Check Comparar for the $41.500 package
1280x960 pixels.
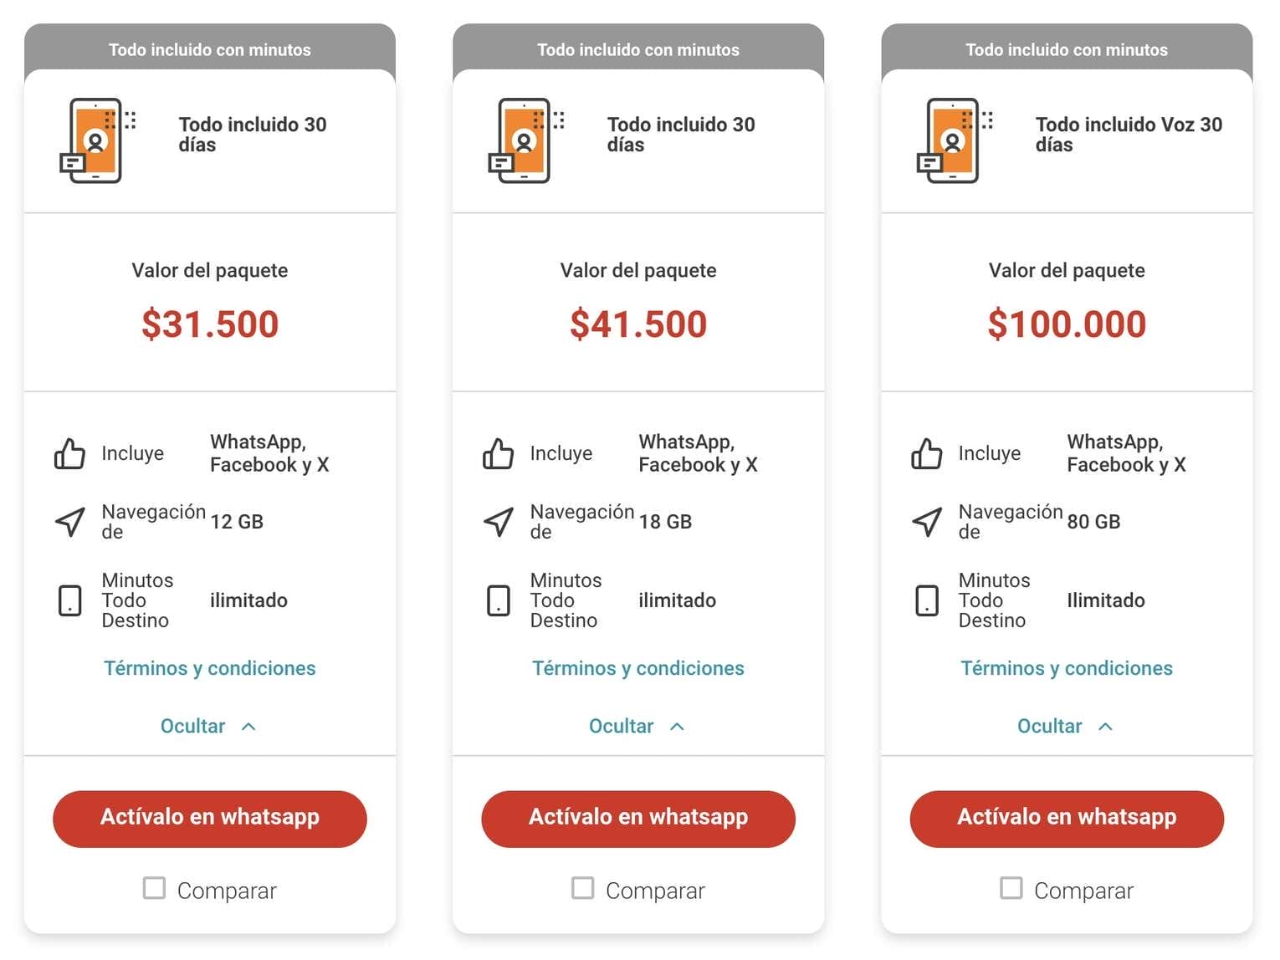(x=582, y=888)
